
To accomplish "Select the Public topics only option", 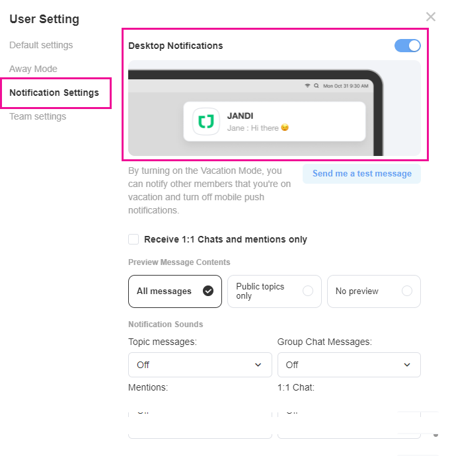I will pos(274,291).
